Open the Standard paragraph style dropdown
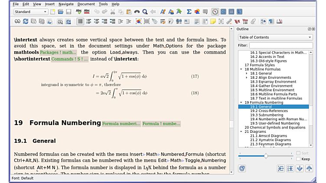326x183 pixels. pyautogui.click(x=30, y=12)
